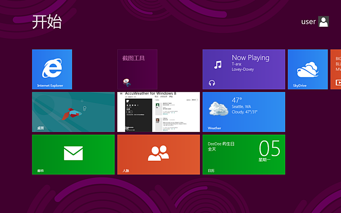The height and width of the screenshot is (213, 341).
Task: Click the 47° temperature reading
Action: tap(237, 100)
